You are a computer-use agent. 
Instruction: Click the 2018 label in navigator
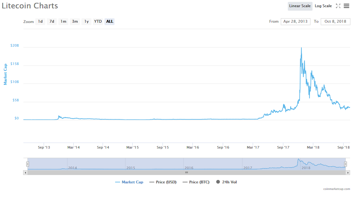coord(306,168)
